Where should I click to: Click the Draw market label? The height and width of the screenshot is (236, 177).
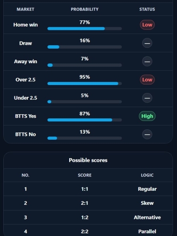(x=25, y=43)
